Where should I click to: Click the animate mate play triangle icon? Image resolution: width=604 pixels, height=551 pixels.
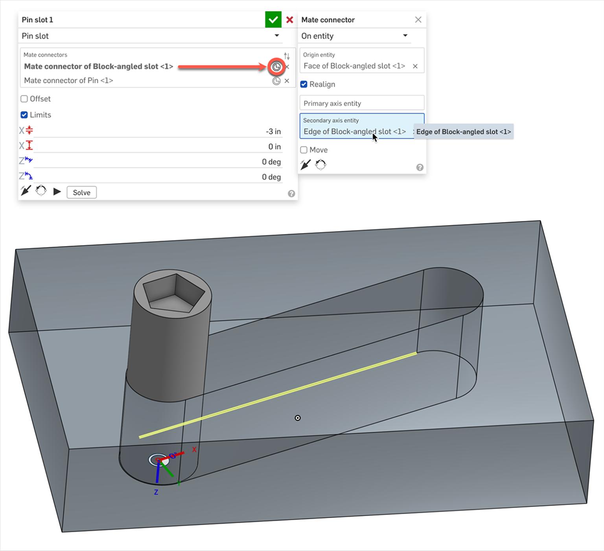[57, 191]
